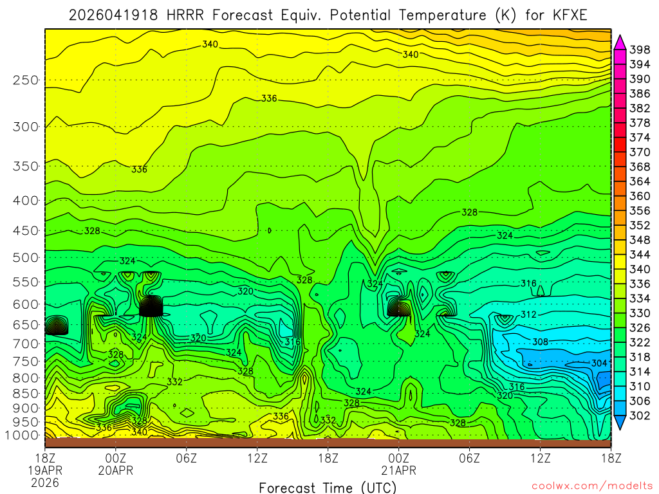This screenshot has height=494, width=659.
Task: Select the 350 pressure level label
Action: tap(26, 166)
